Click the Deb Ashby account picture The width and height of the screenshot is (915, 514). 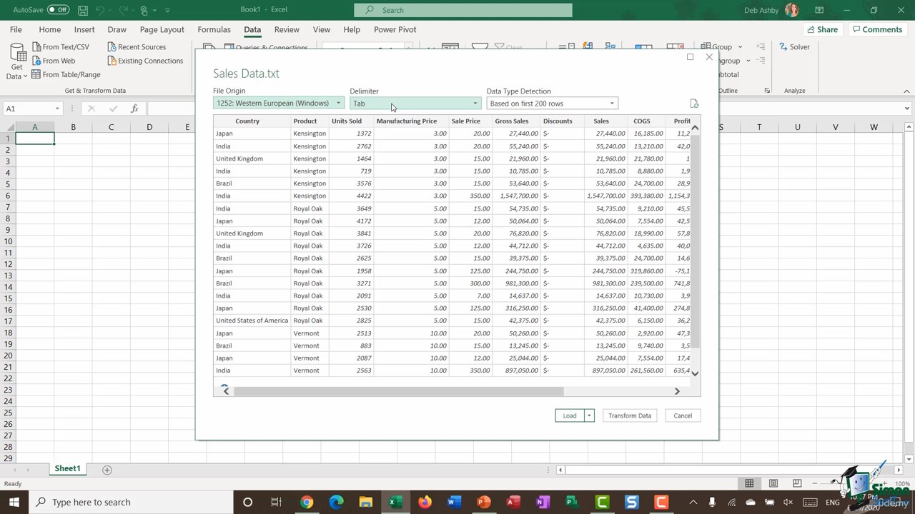pyautogui.click(x=792, y=10)
